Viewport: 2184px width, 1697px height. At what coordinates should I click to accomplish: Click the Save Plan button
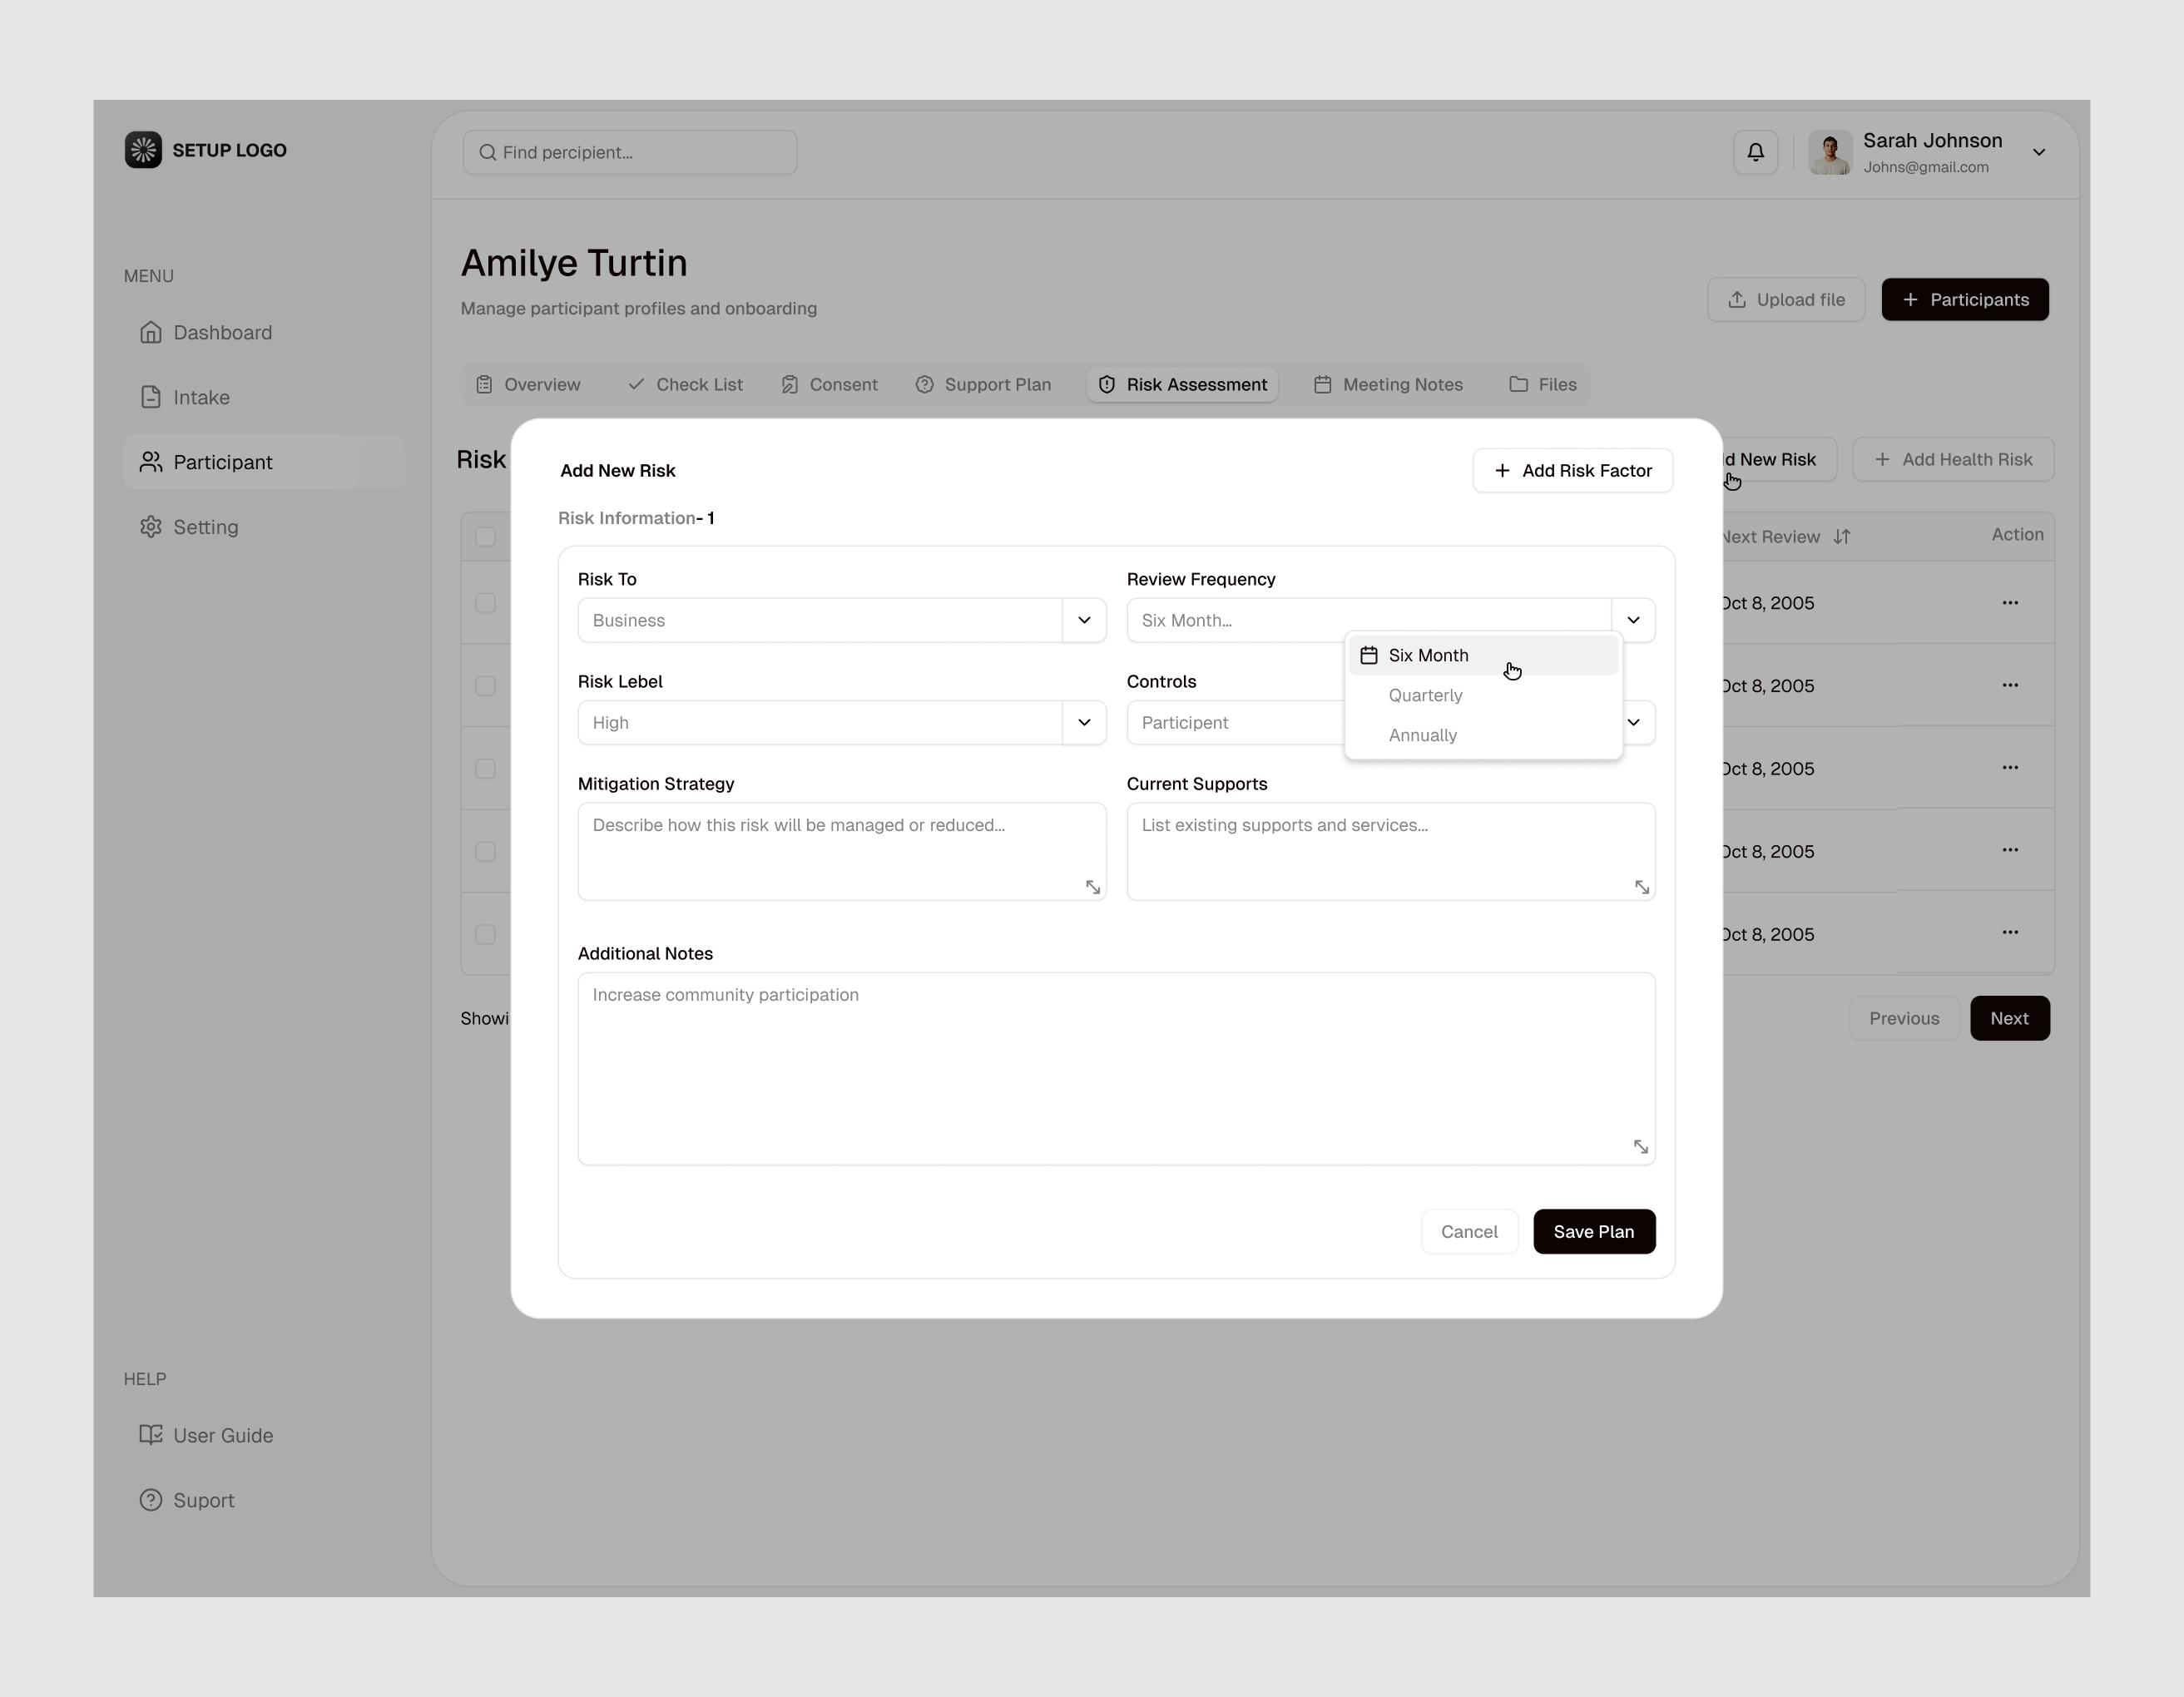pyautogui.click(x=1594, y=1231)
